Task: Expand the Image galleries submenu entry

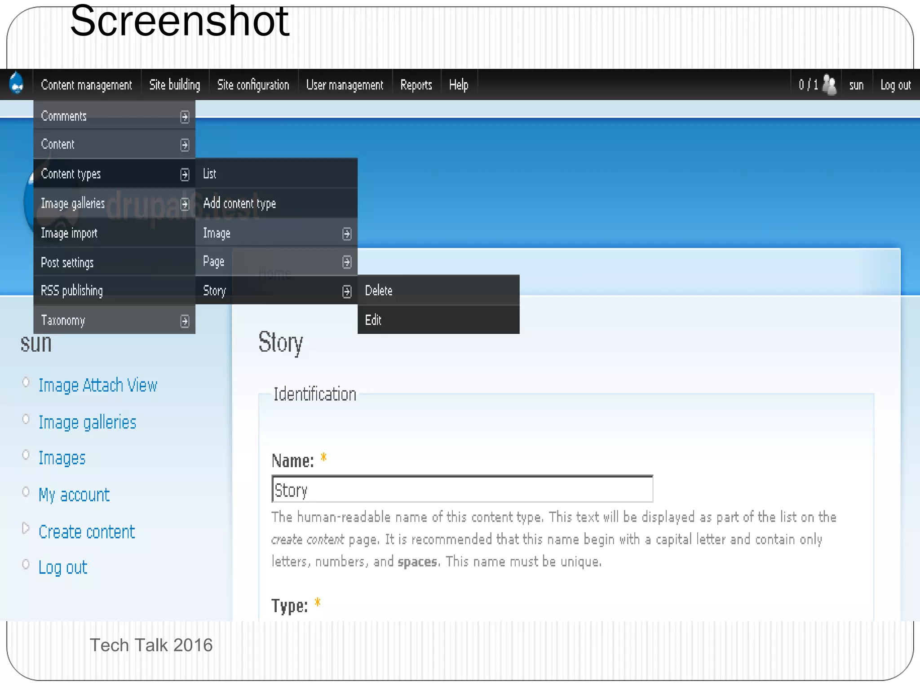Action: point(114,203)
